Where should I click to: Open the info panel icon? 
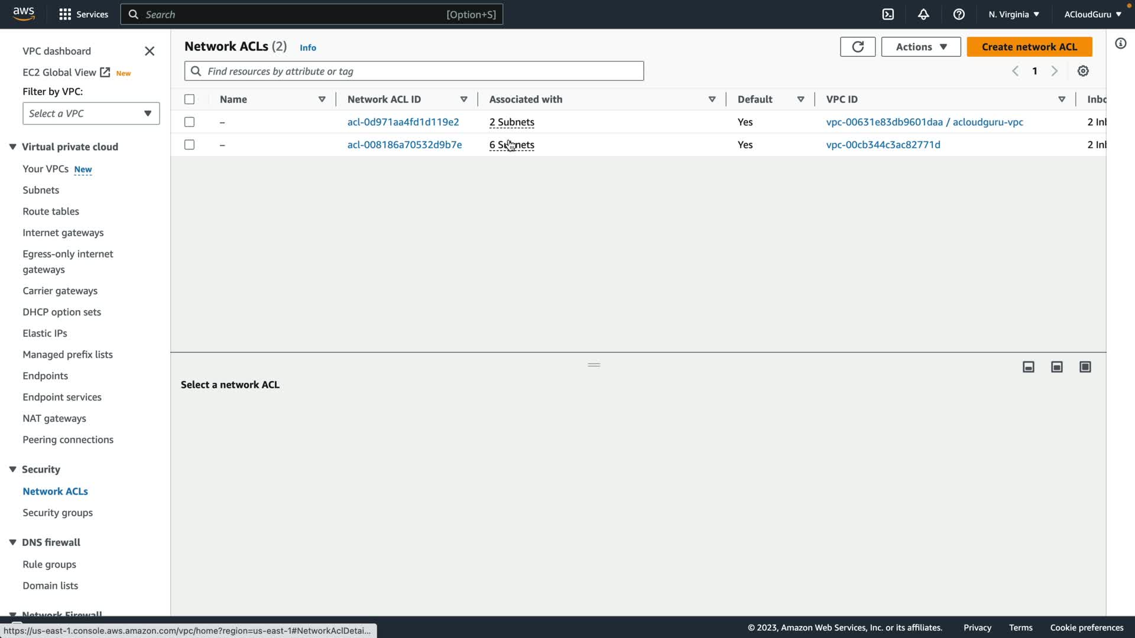(1121, 44)
